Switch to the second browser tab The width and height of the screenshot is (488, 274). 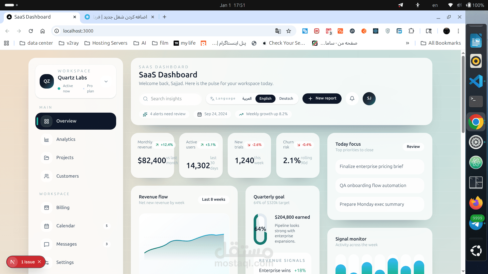click(120, 17)
